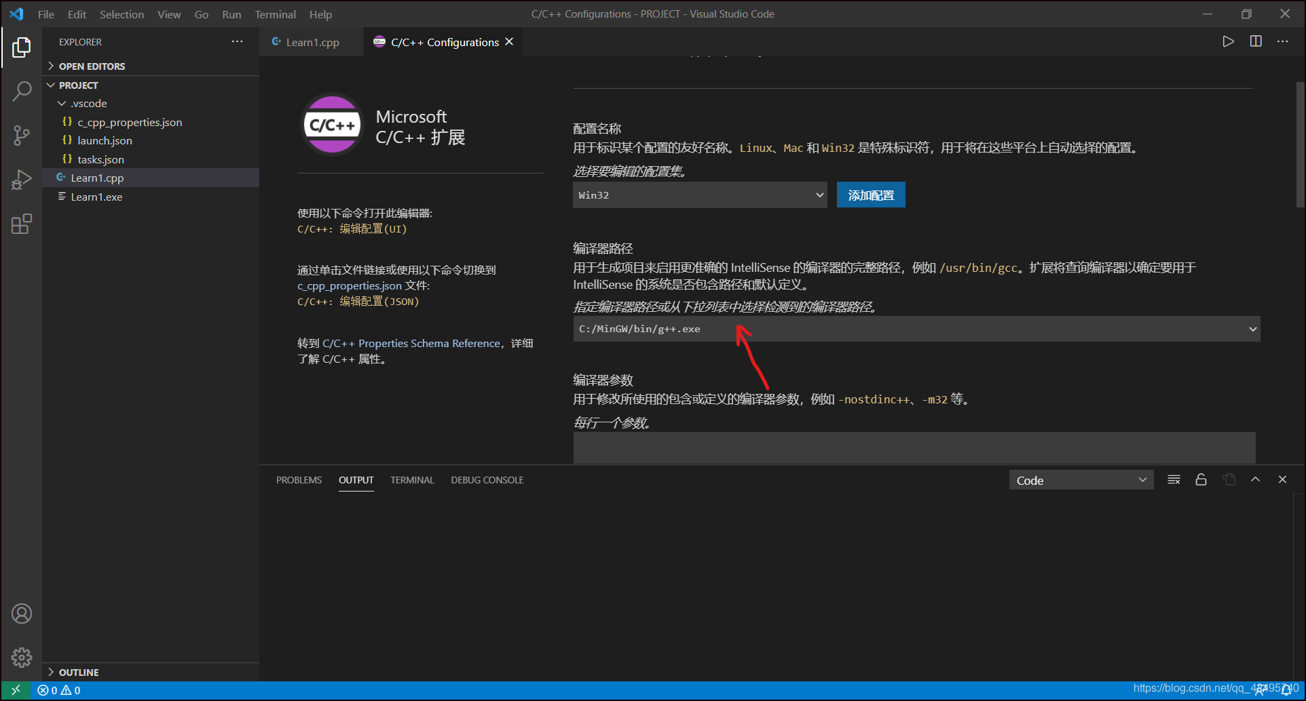Open the Win32 configuration name dropdown

(700, 195)
